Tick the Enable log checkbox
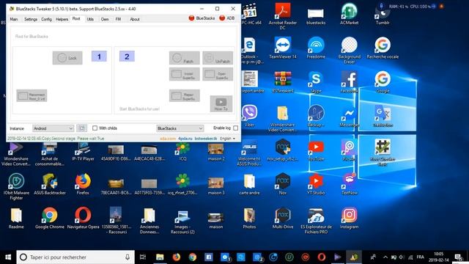 point(236,128)
